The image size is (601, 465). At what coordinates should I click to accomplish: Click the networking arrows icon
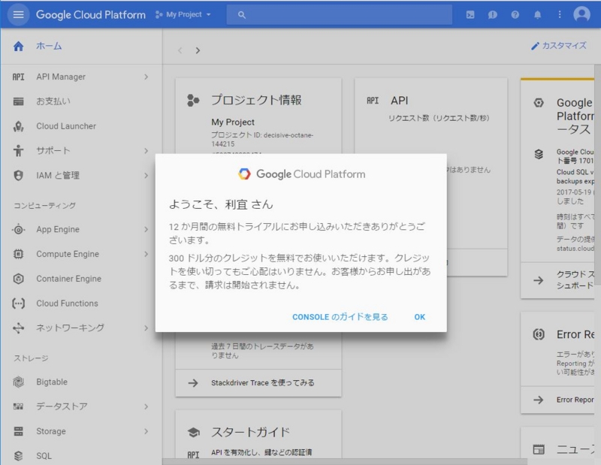coord(18,328)
